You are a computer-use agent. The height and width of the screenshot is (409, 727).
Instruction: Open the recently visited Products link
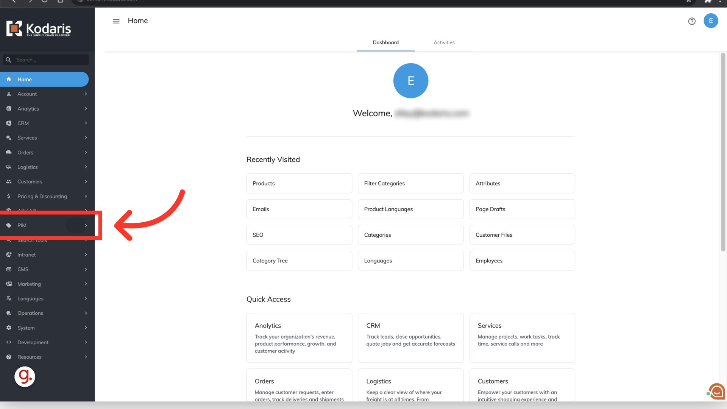(x=299, y=183)
